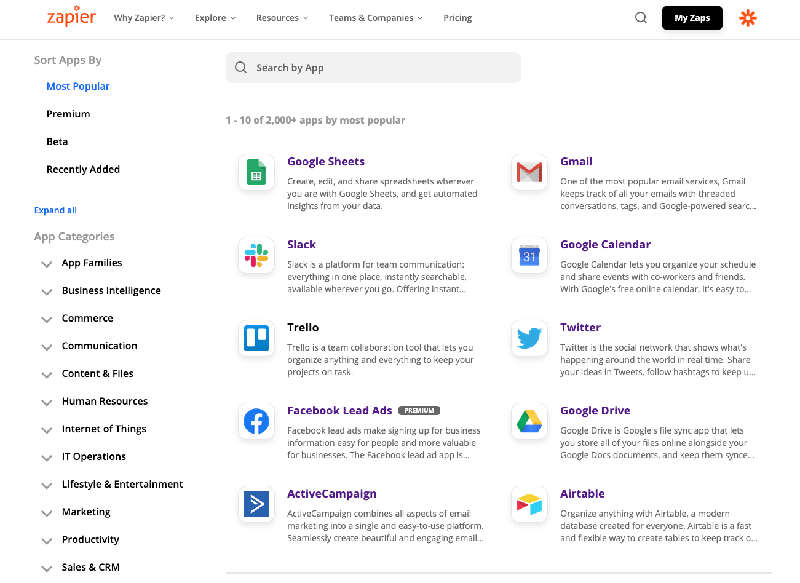Screen dimensions: 800x583
Task: Click the PREMIUM badge beside Facebook Lead Ads
Action: 419,410
